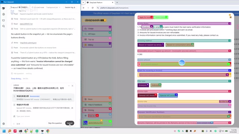Image resolution: width=239 pixels, height=134 pixels.
Task: Open the new folder icon in Tauri sidebar
Action: (3, 20)
